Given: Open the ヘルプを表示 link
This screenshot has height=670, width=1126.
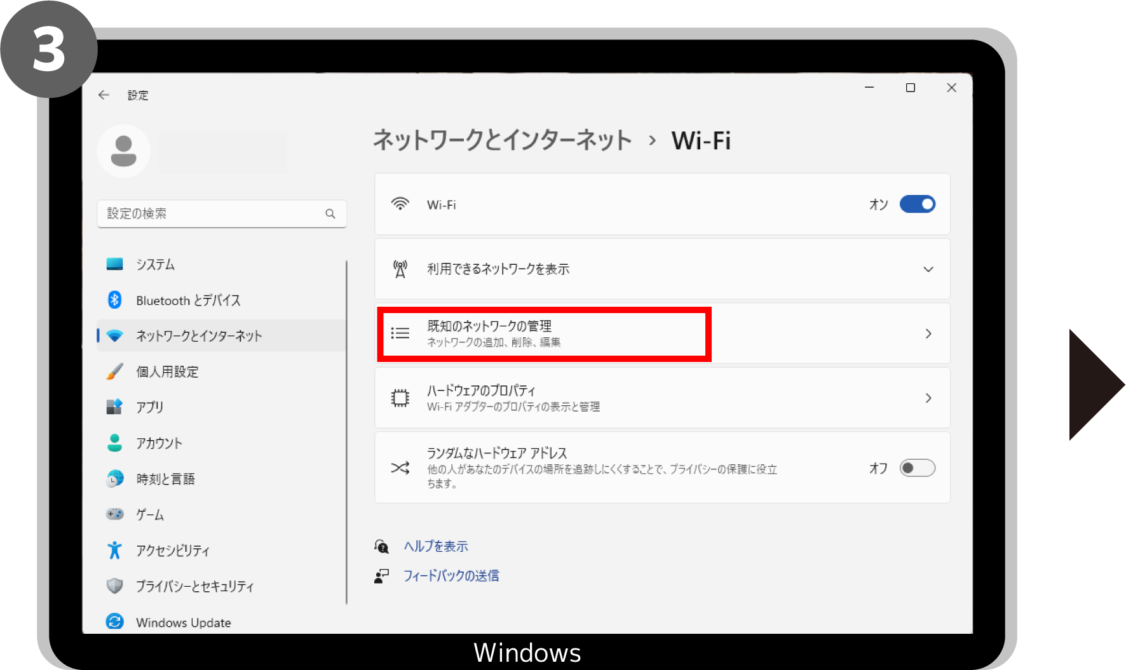Looking at the screenshot, I should 436,546.
